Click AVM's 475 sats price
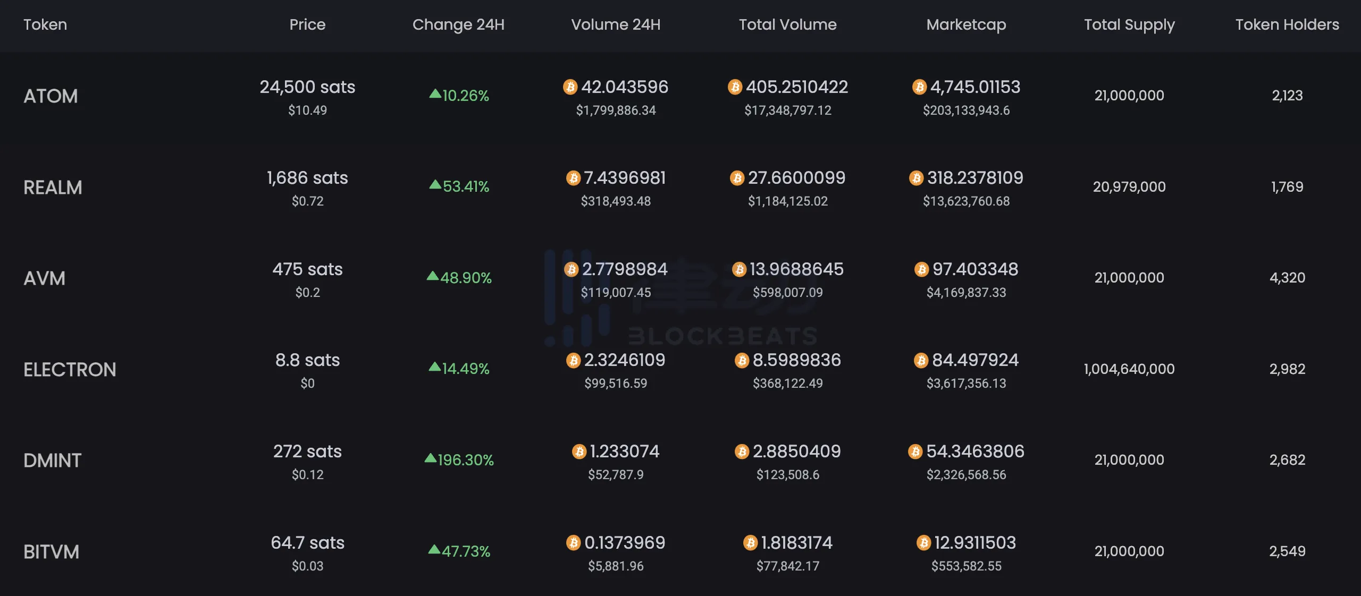1361x596 pixels. (x=307, y=269)
